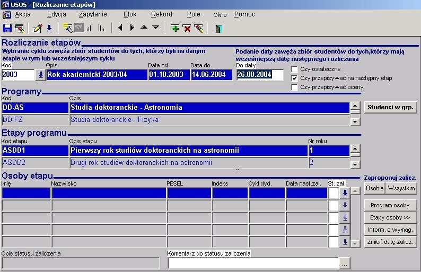Image resolution: width=421 pixels, height=272 pixels.
Task: Click the 'Program osoby' button
Action: click(390, 205)
